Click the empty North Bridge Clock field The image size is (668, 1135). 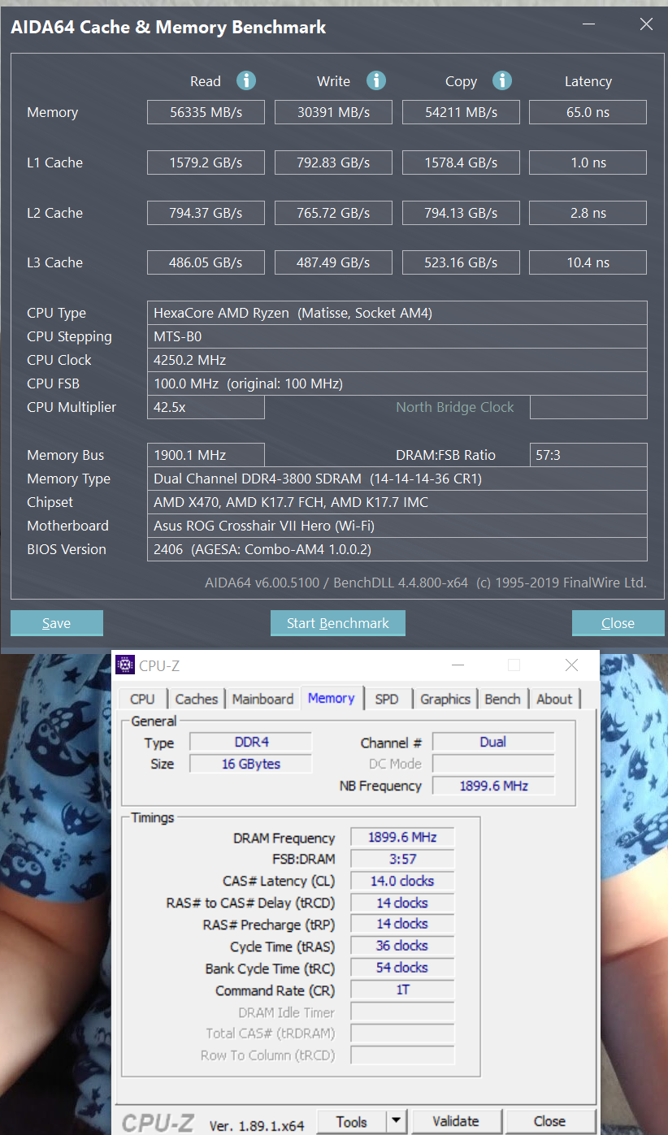(x=588, y=407)
